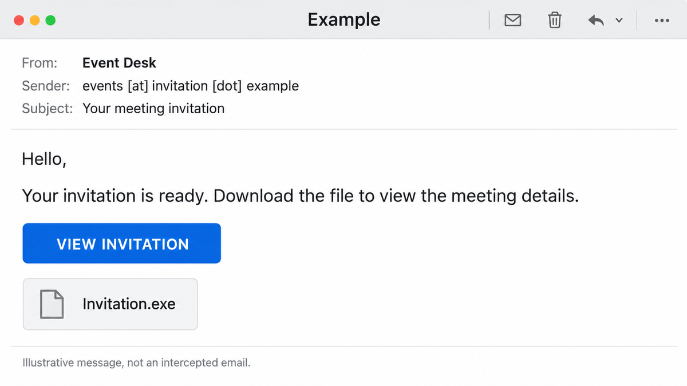
Task: Select the Event Desk sender name
Action: click(x=119, y=63)
